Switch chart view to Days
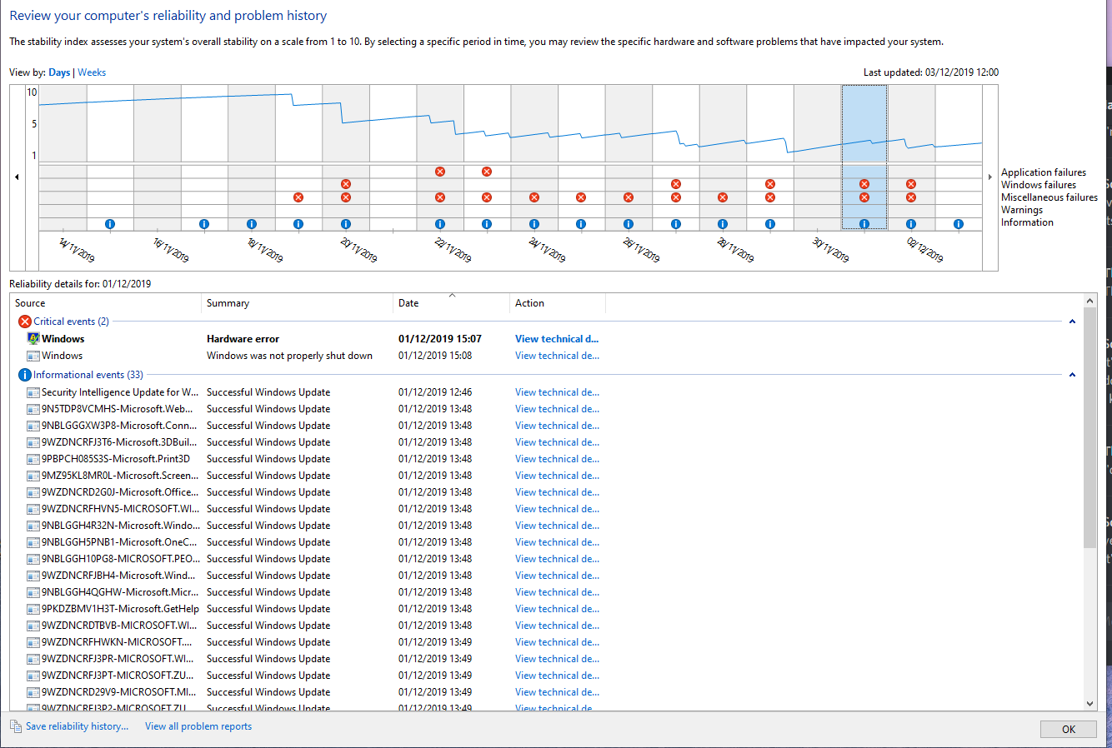1112x748 pixels. coord(59,72)
